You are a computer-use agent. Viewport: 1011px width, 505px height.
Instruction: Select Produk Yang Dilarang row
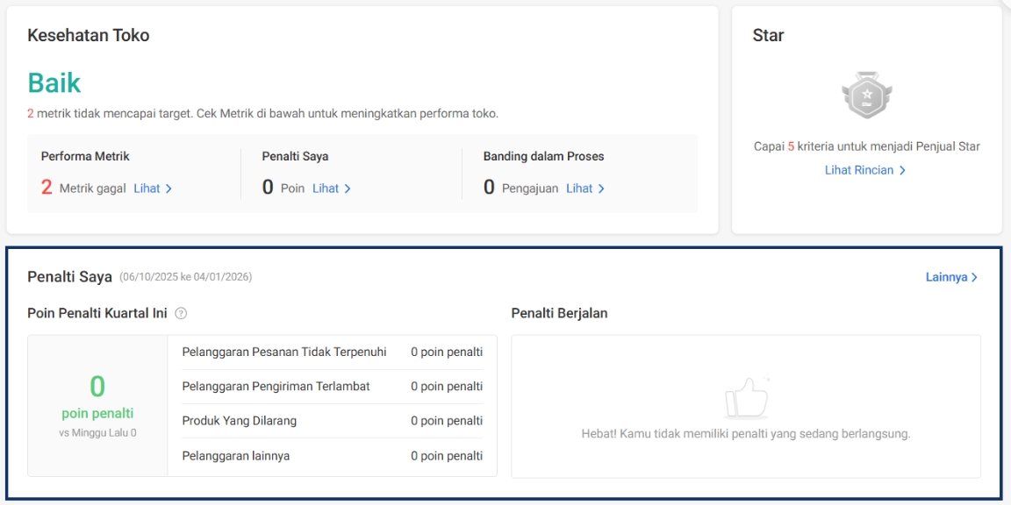point(332,421)
